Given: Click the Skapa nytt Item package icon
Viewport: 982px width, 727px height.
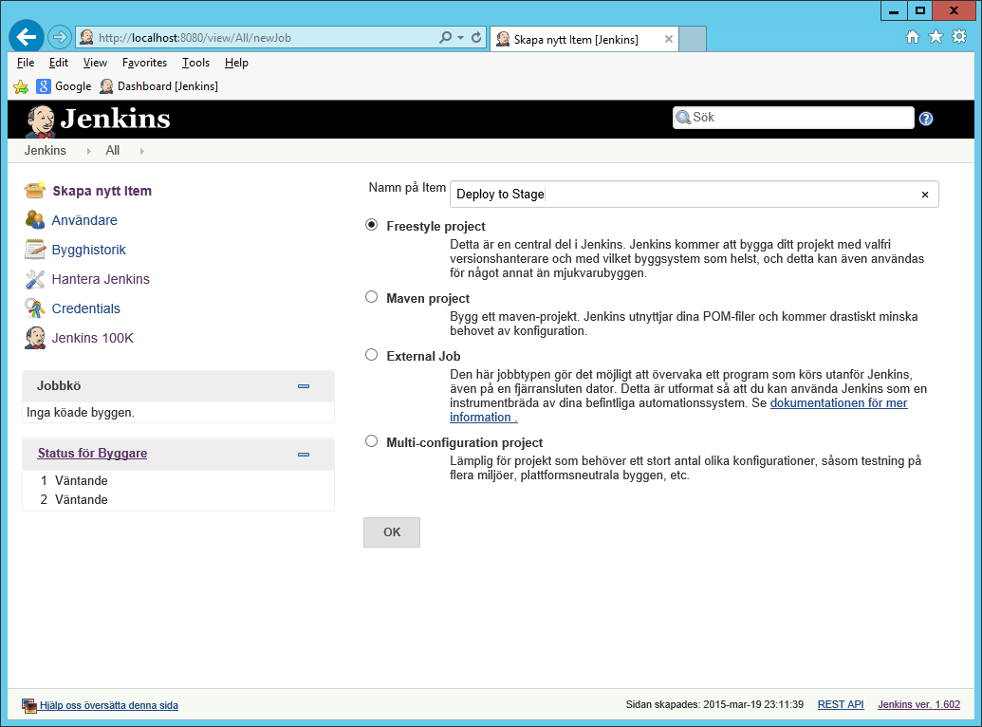Looking at the screenshot, I should click(35, 190).
